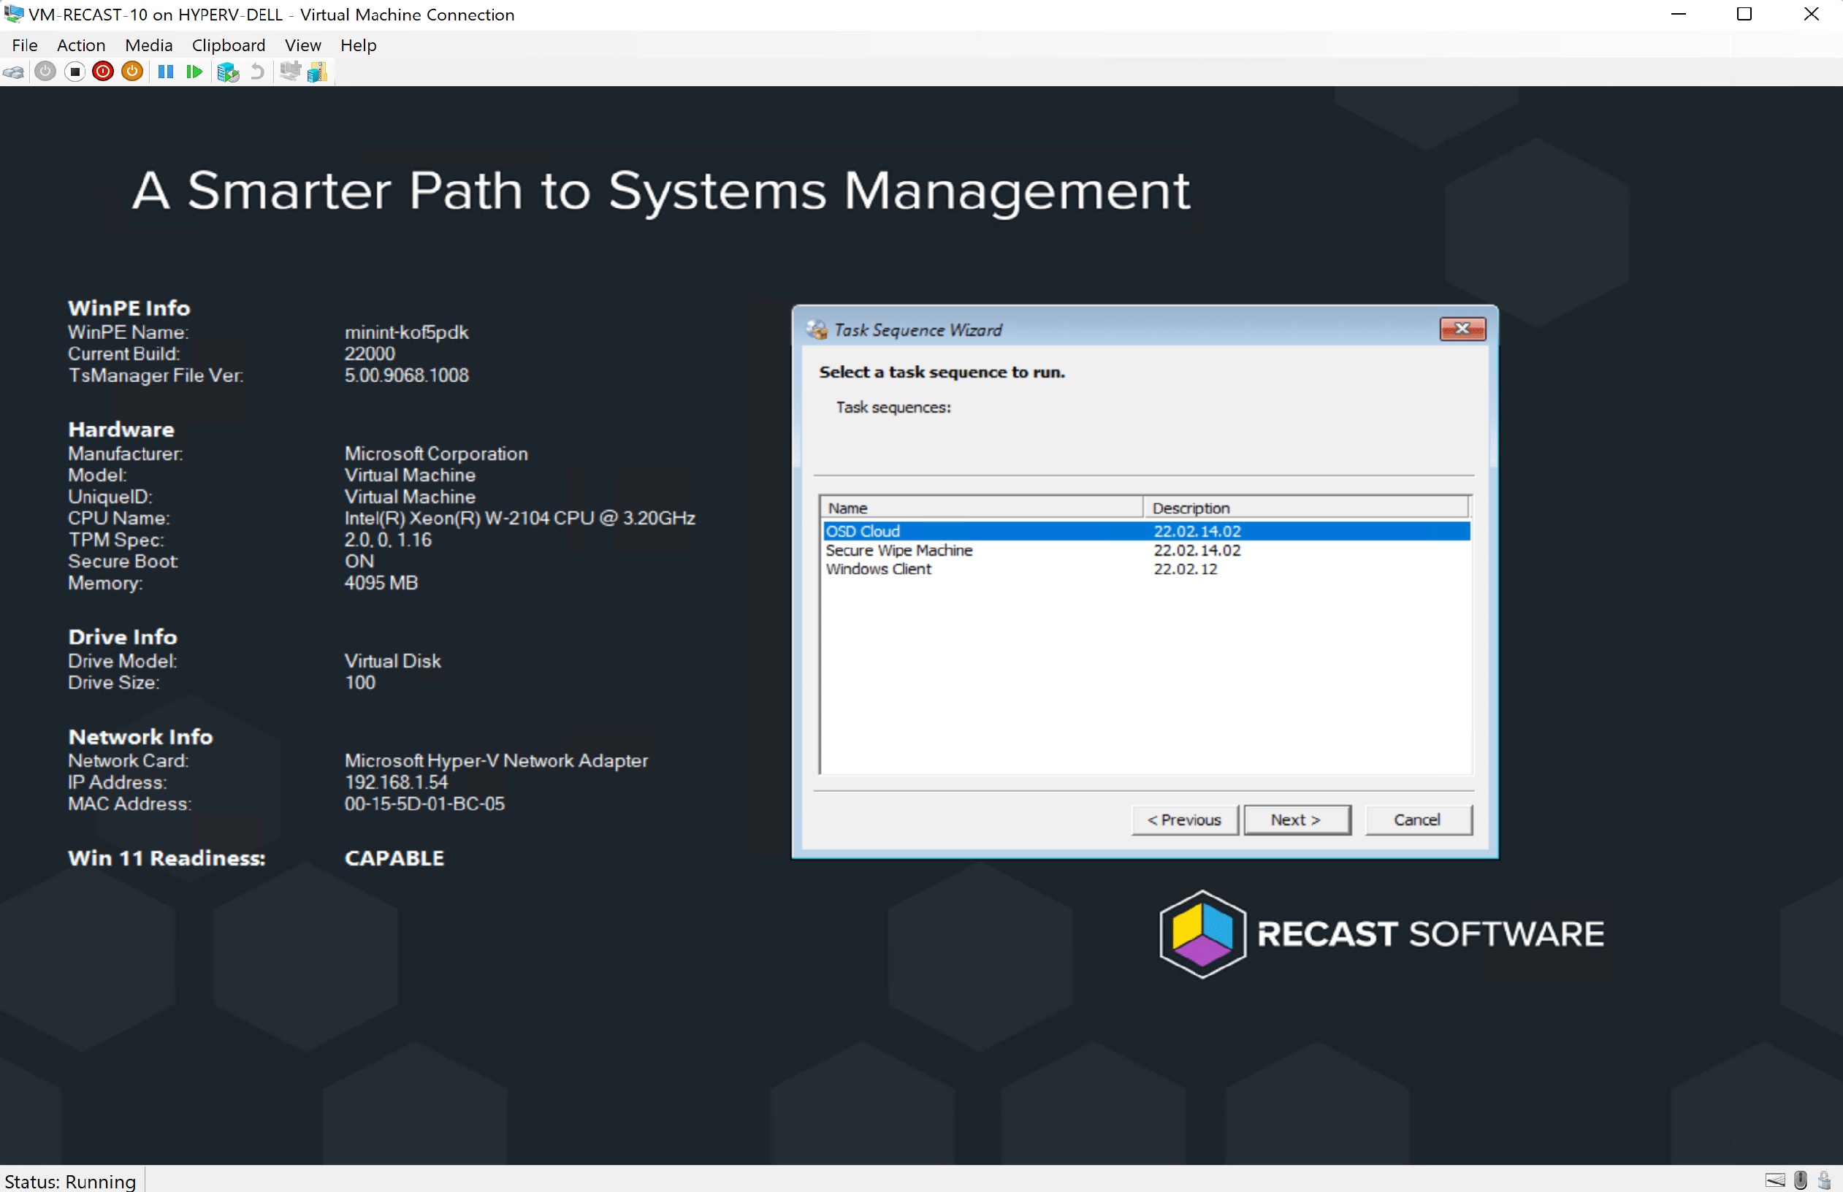Open the Clipboard menu
The height and width of the screenshot is (1192, 1843).
click(229, 45)
